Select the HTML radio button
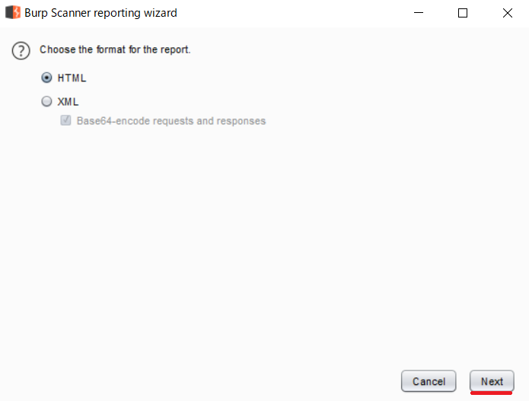 pyautogui.click(x=46, y=78)
